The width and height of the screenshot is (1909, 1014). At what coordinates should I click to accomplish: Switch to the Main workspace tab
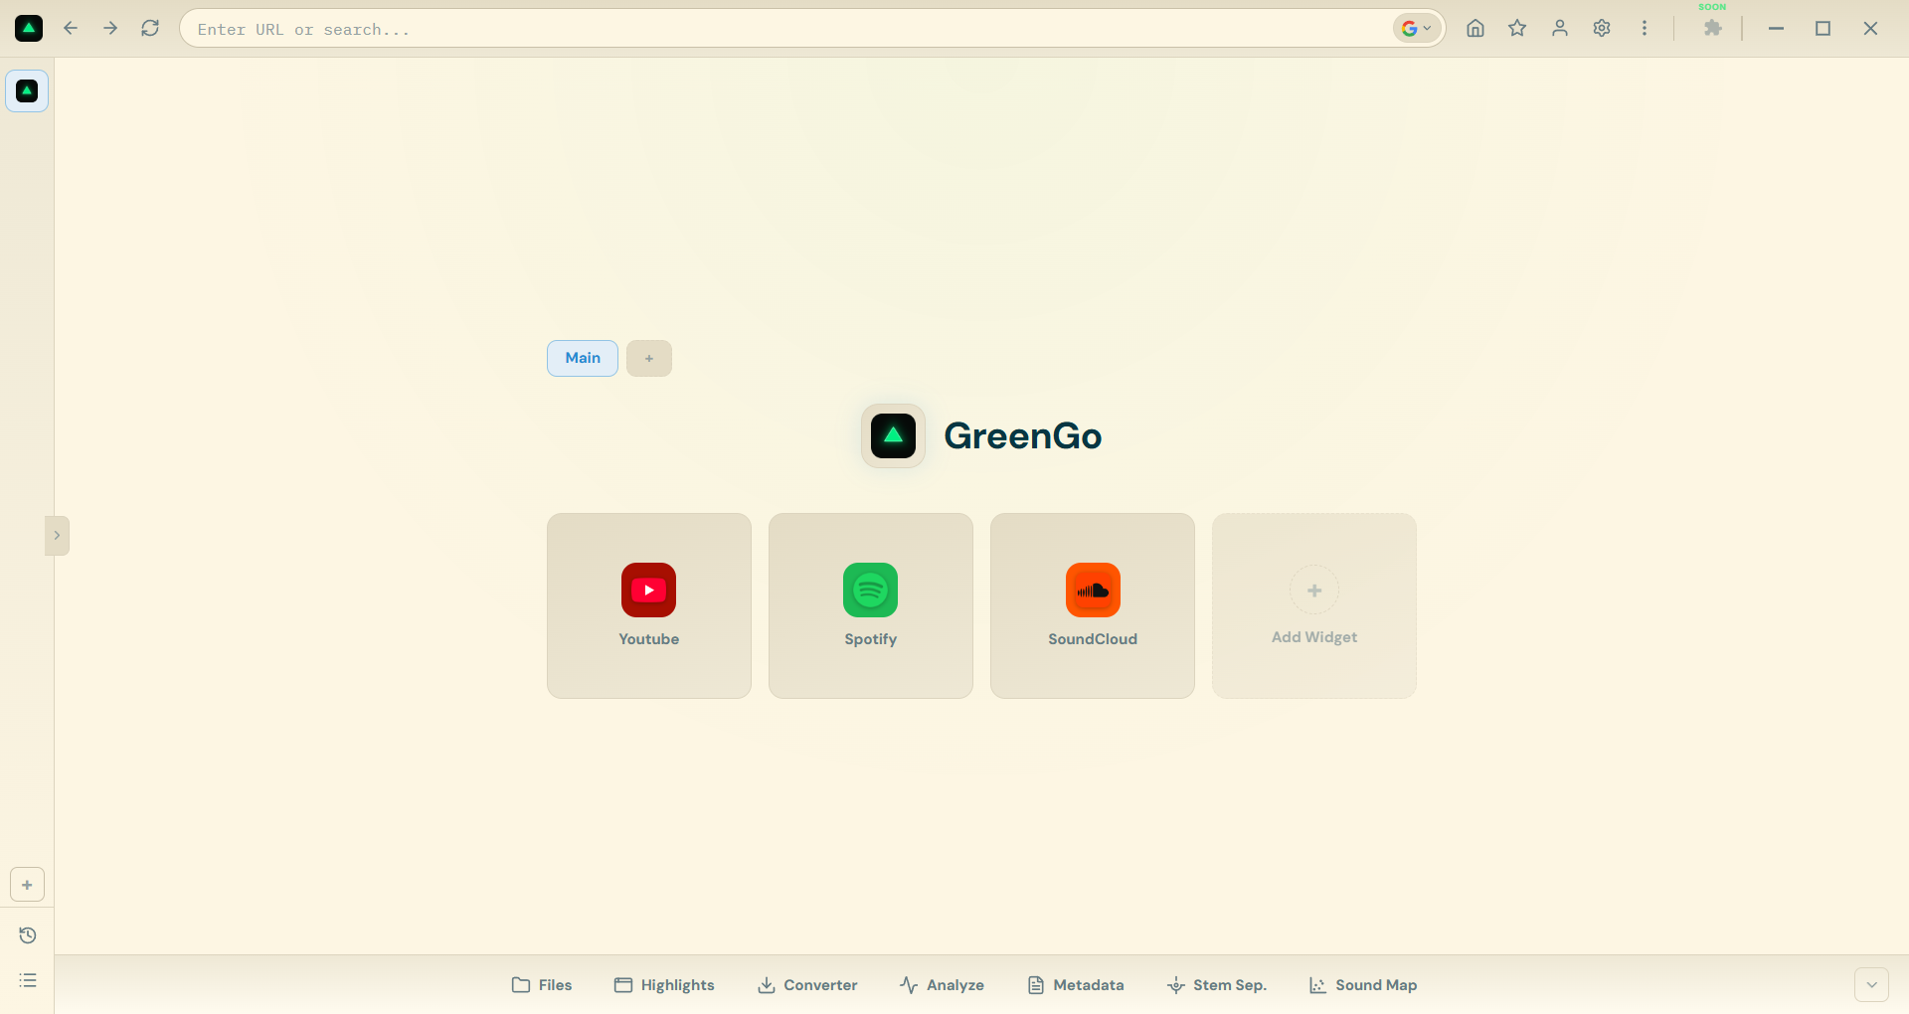[x=583, y=358]
